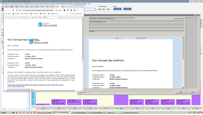This screenshot has width=203, height=115.
Task: Print the report using the printer icon
Action: pyautogui.click(x=44, y=17)
